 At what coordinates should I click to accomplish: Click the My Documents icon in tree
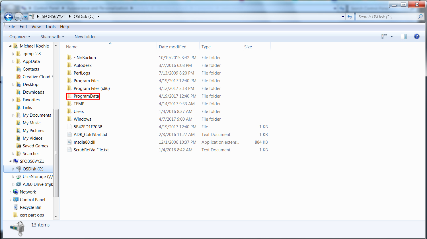(18, 115)
